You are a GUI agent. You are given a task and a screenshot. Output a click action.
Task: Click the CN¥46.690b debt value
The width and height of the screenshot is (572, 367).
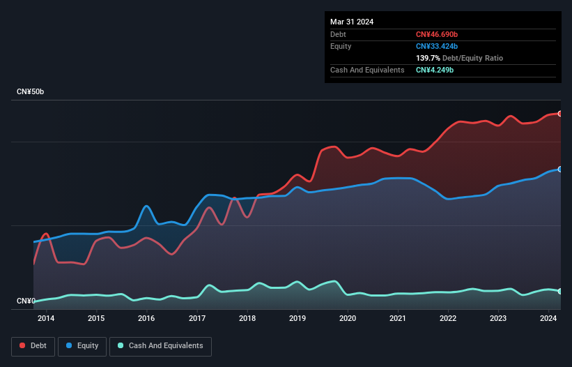coord(437,34)
